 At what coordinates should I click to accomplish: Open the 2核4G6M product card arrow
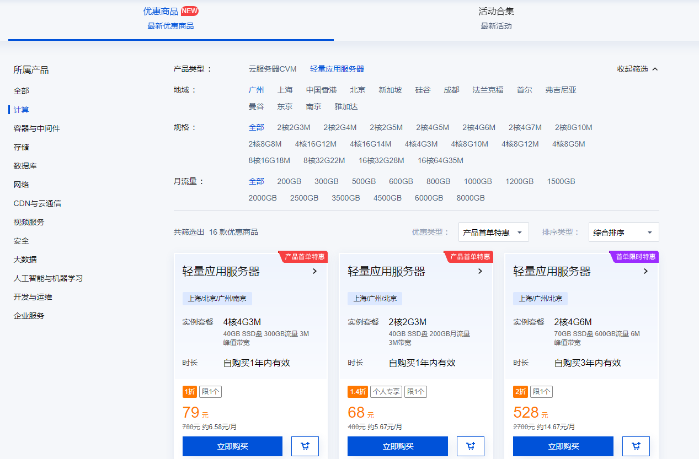(645, 271)
